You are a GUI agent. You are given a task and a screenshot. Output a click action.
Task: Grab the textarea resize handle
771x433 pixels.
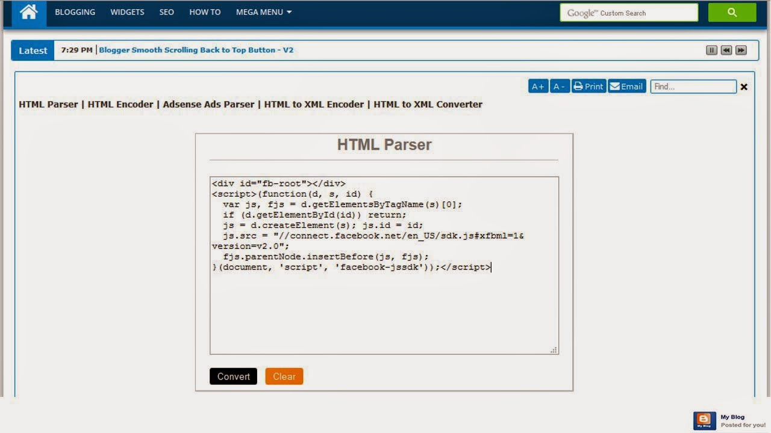tap(554, 350)
